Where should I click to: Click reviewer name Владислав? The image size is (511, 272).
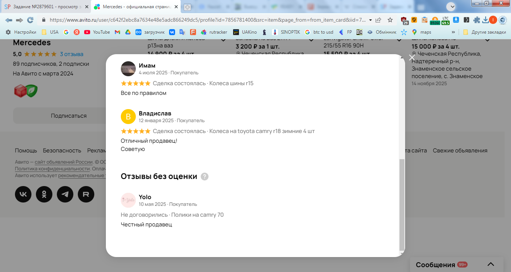(x=155, y=113)
